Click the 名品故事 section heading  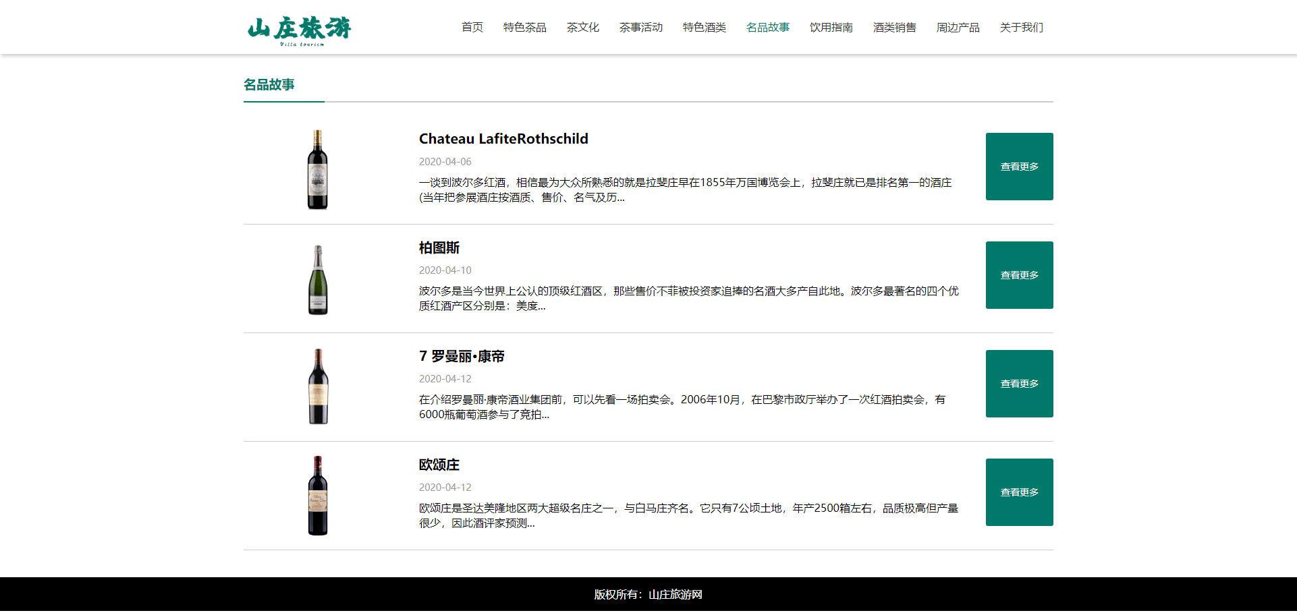(269, 84)
